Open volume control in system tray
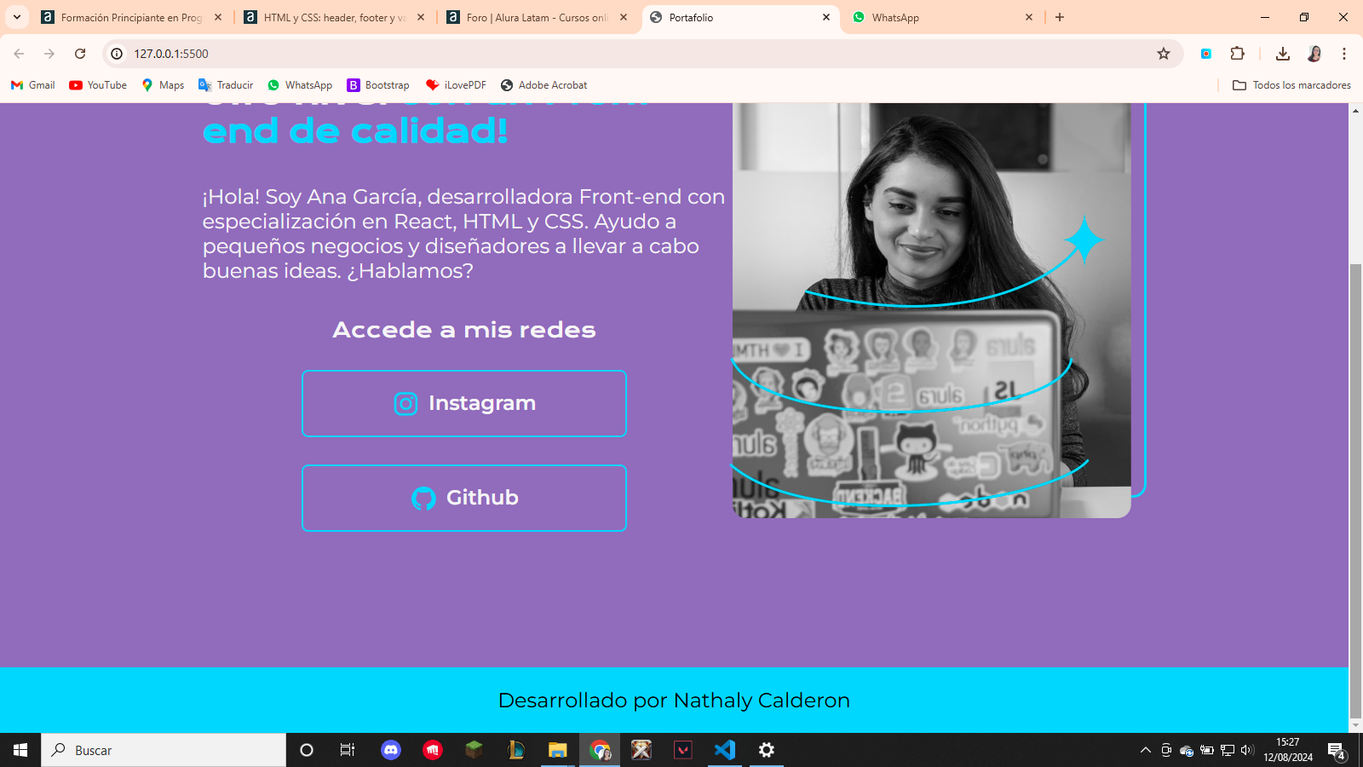The image size is (1363, 767). point(1247,750)
